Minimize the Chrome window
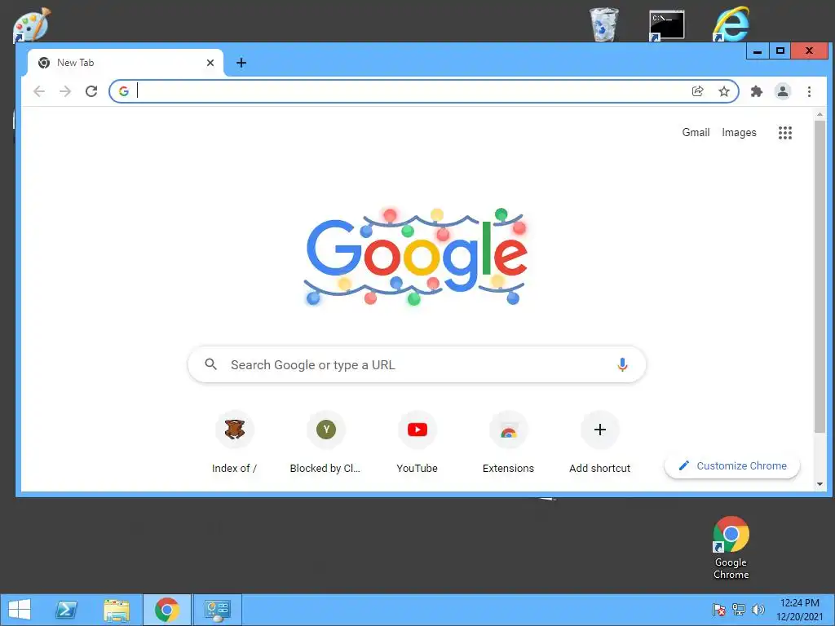 tap(758, 51)
